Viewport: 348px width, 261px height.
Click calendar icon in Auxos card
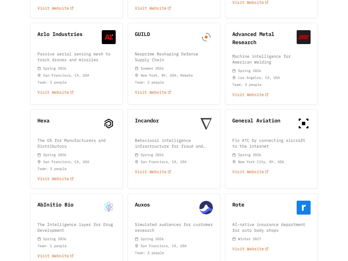(137, 239)
